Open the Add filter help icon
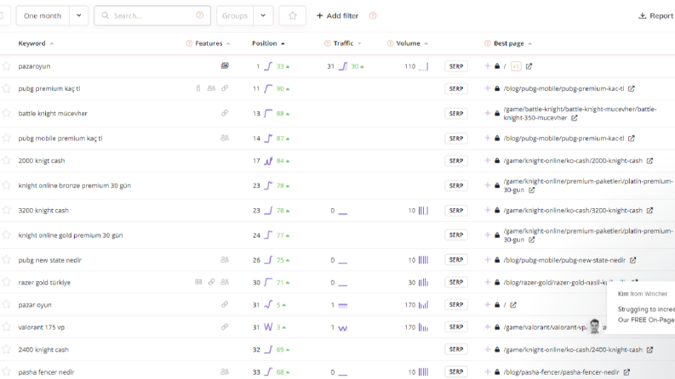This screenshot has height=379, width=675. click(x=373, y=15)
